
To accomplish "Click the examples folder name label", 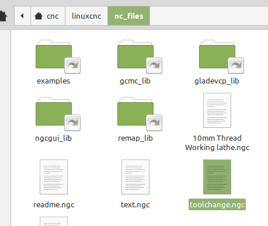I will point(54,81).
